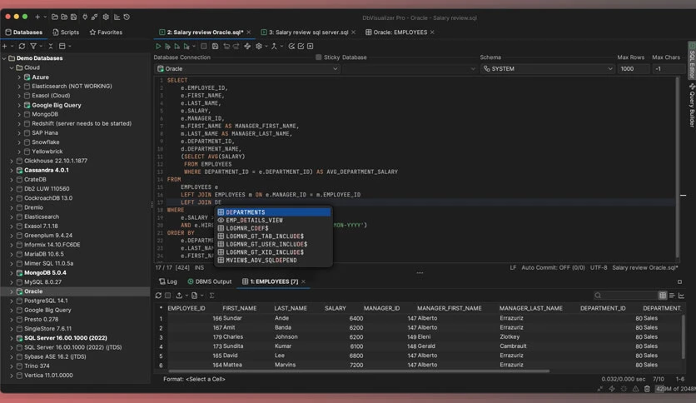Image resolution: width=696 pixels, height=403 pixels.
Task: Select DEPARTMENTS from autocomplete list
Action: coord(273,212)
